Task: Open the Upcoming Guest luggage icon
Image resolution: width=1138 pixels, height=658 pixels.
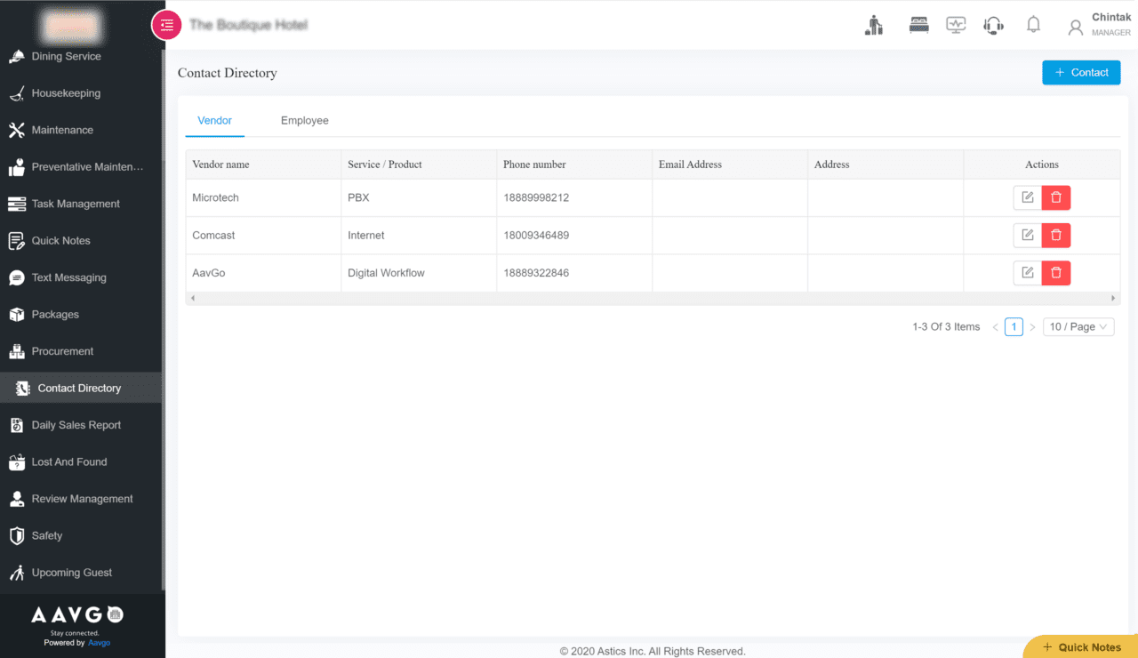Action: click(874, 24)
